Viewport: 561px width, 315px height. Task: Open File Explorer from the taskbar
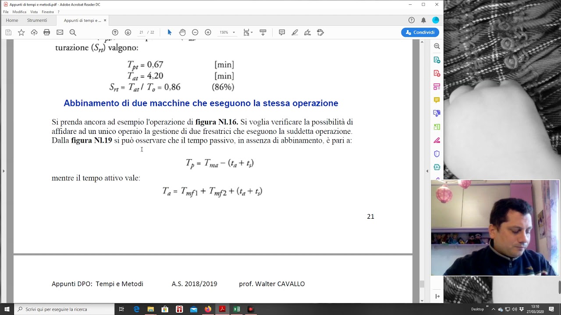pyautogui.click(x=151, y=309)
